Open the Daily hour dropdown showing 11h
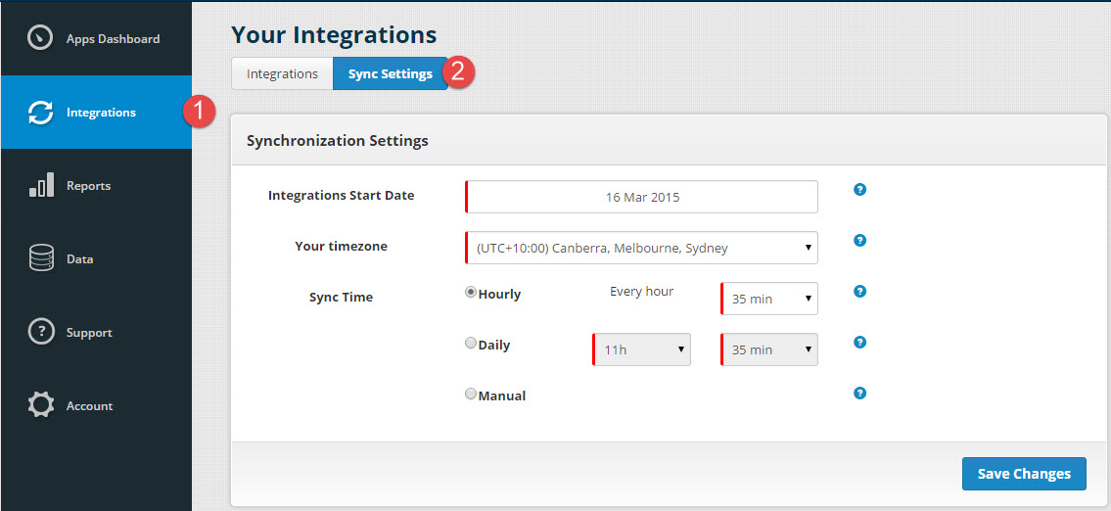 642,349
